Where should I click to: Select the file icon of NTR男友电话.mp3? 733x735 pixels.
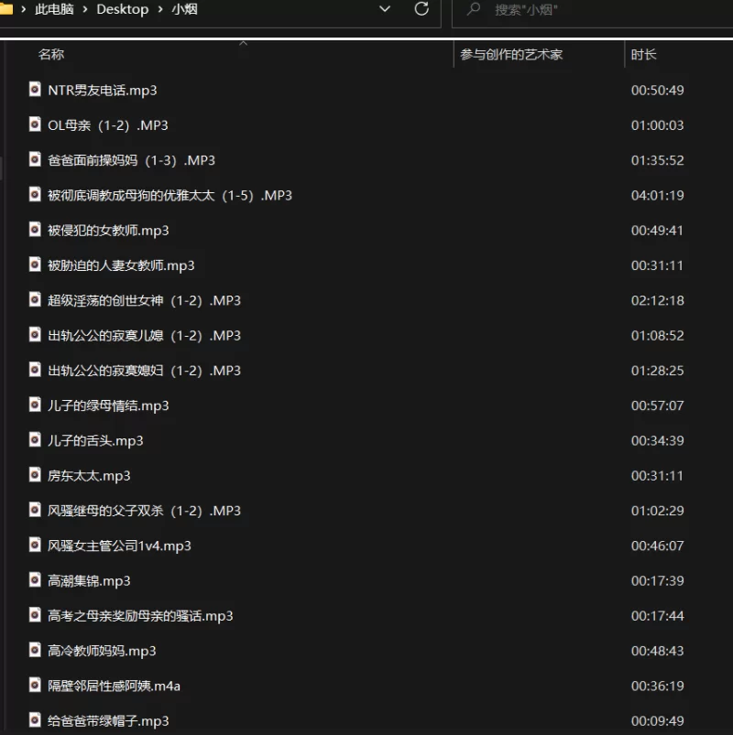35,89
